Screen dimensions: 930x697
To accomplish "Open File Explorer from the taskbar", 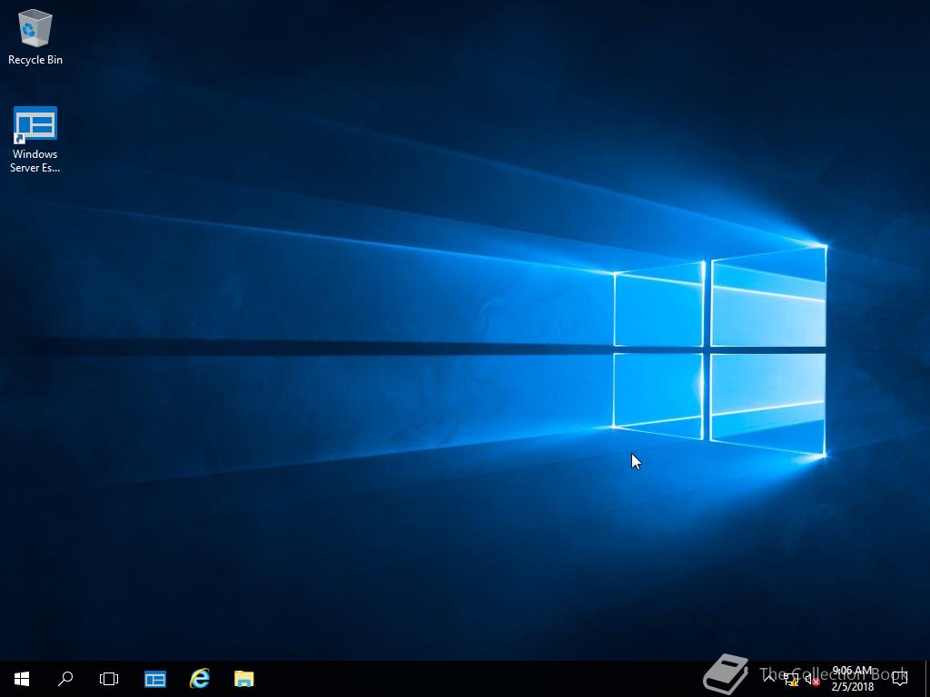I will (x=243, y=679).
